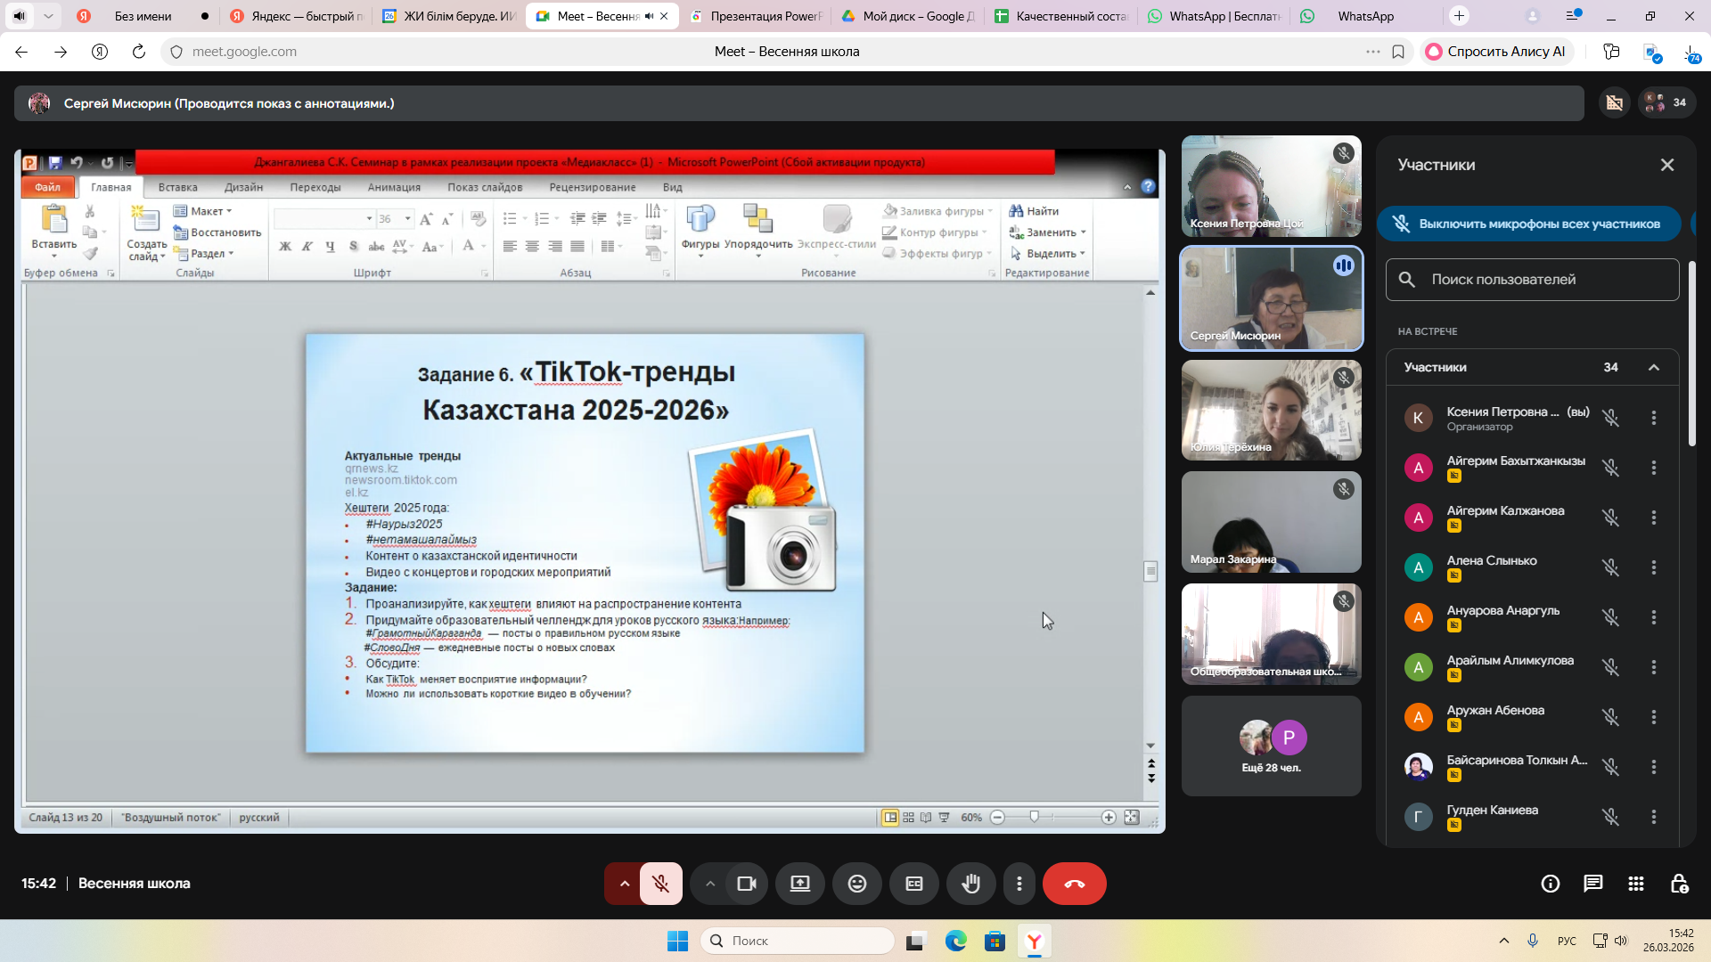The image size is (1711, 962).
Task: Click the meeting info icon
Action: [1550, 884]
